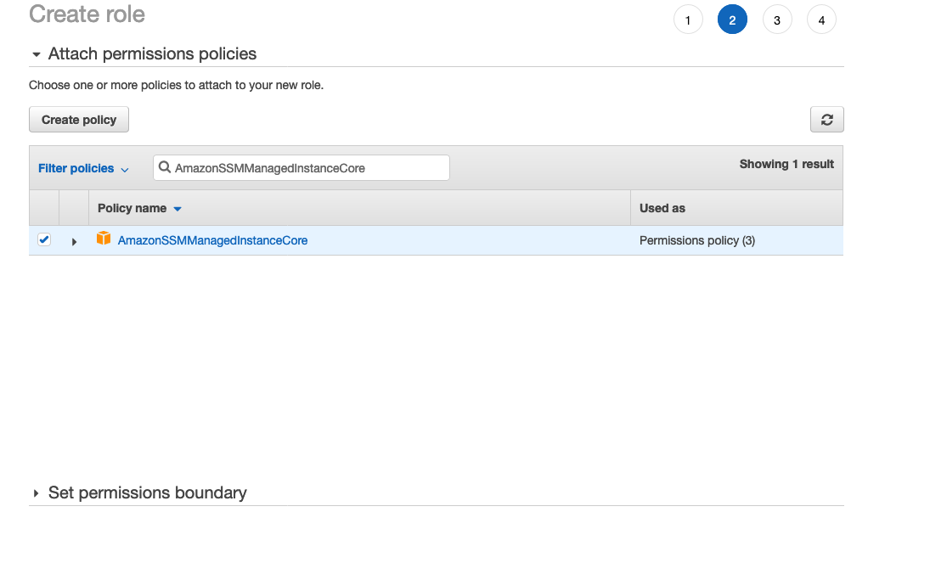
Task: Expand the AmazonSSMManagedInstanceCore row details triangle
Action: [74, 242]
